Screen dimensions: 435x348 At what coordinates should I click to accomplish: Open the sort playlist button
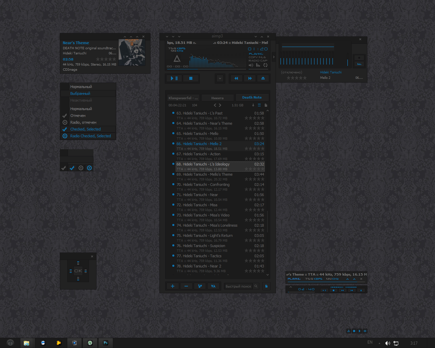pos(213,286)
